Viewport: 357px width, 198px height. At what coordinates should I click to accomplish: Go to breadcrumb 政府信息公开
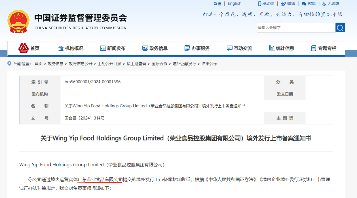[x=81, y=64]
